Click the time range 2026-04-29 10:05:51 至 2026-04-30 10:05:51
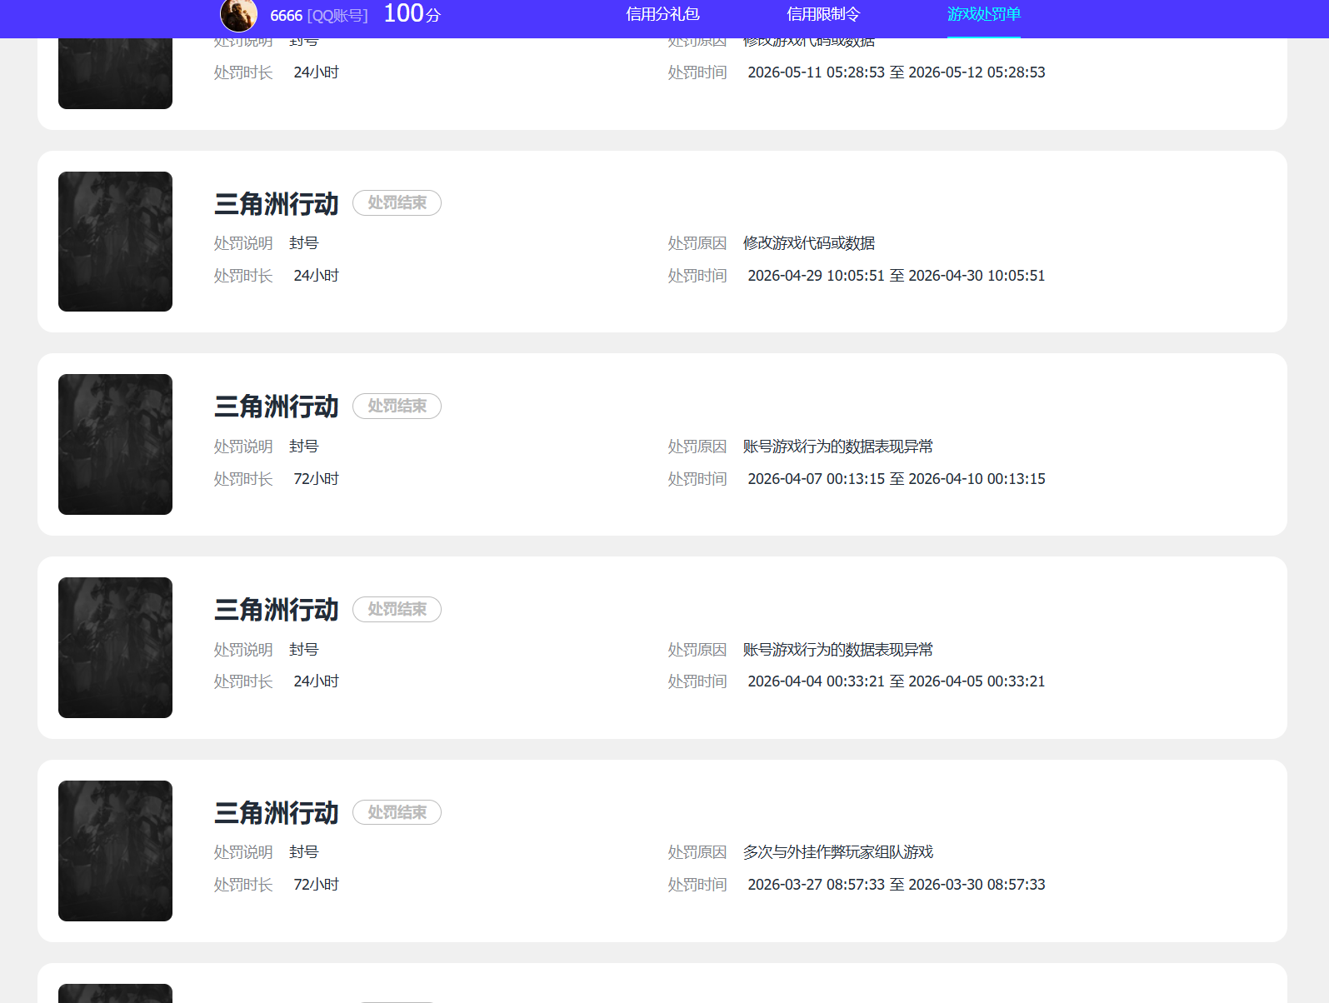Image resolution: width=1329 pixels, height=1003 pixels. (897, 276)
